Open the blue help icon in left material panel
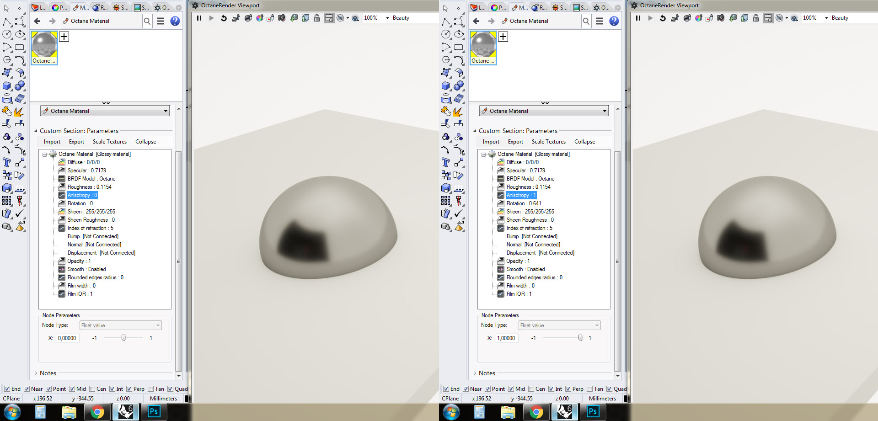This screenshot has height=421, width=878. [175, 21]
